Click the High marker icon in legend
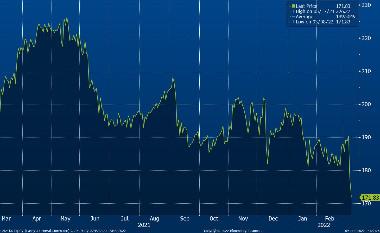 tap(293, 11)
